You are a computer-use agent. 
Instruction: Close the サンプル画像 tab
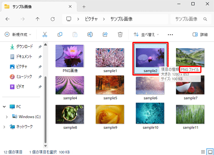[x=70, y=6]
